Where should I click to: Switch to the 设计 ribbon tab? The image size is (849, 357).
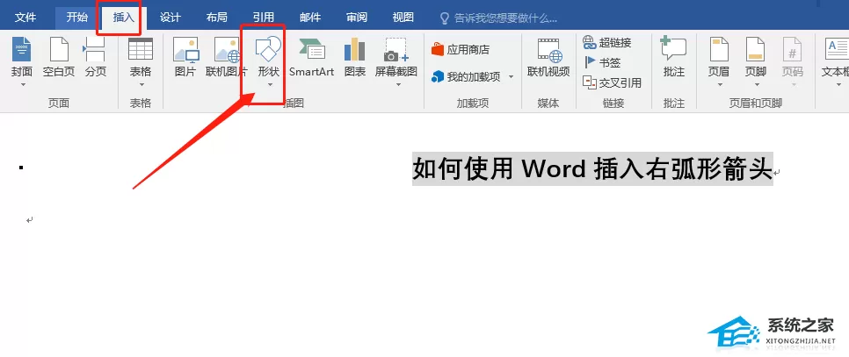[x=170, y=18]
